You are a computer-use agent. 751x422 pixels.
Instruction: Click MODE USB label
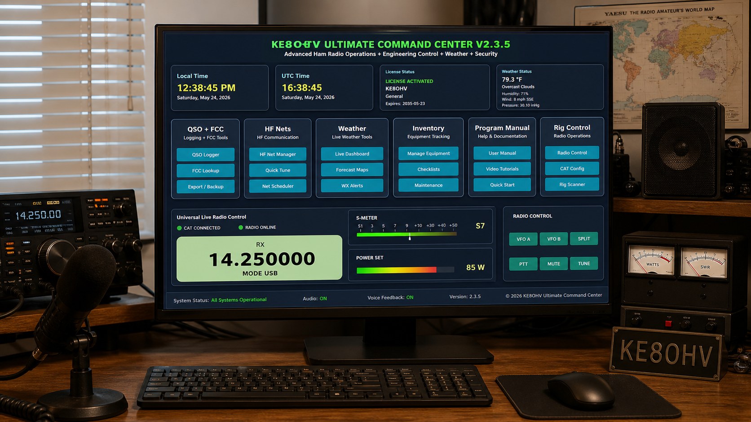point(260,273)
